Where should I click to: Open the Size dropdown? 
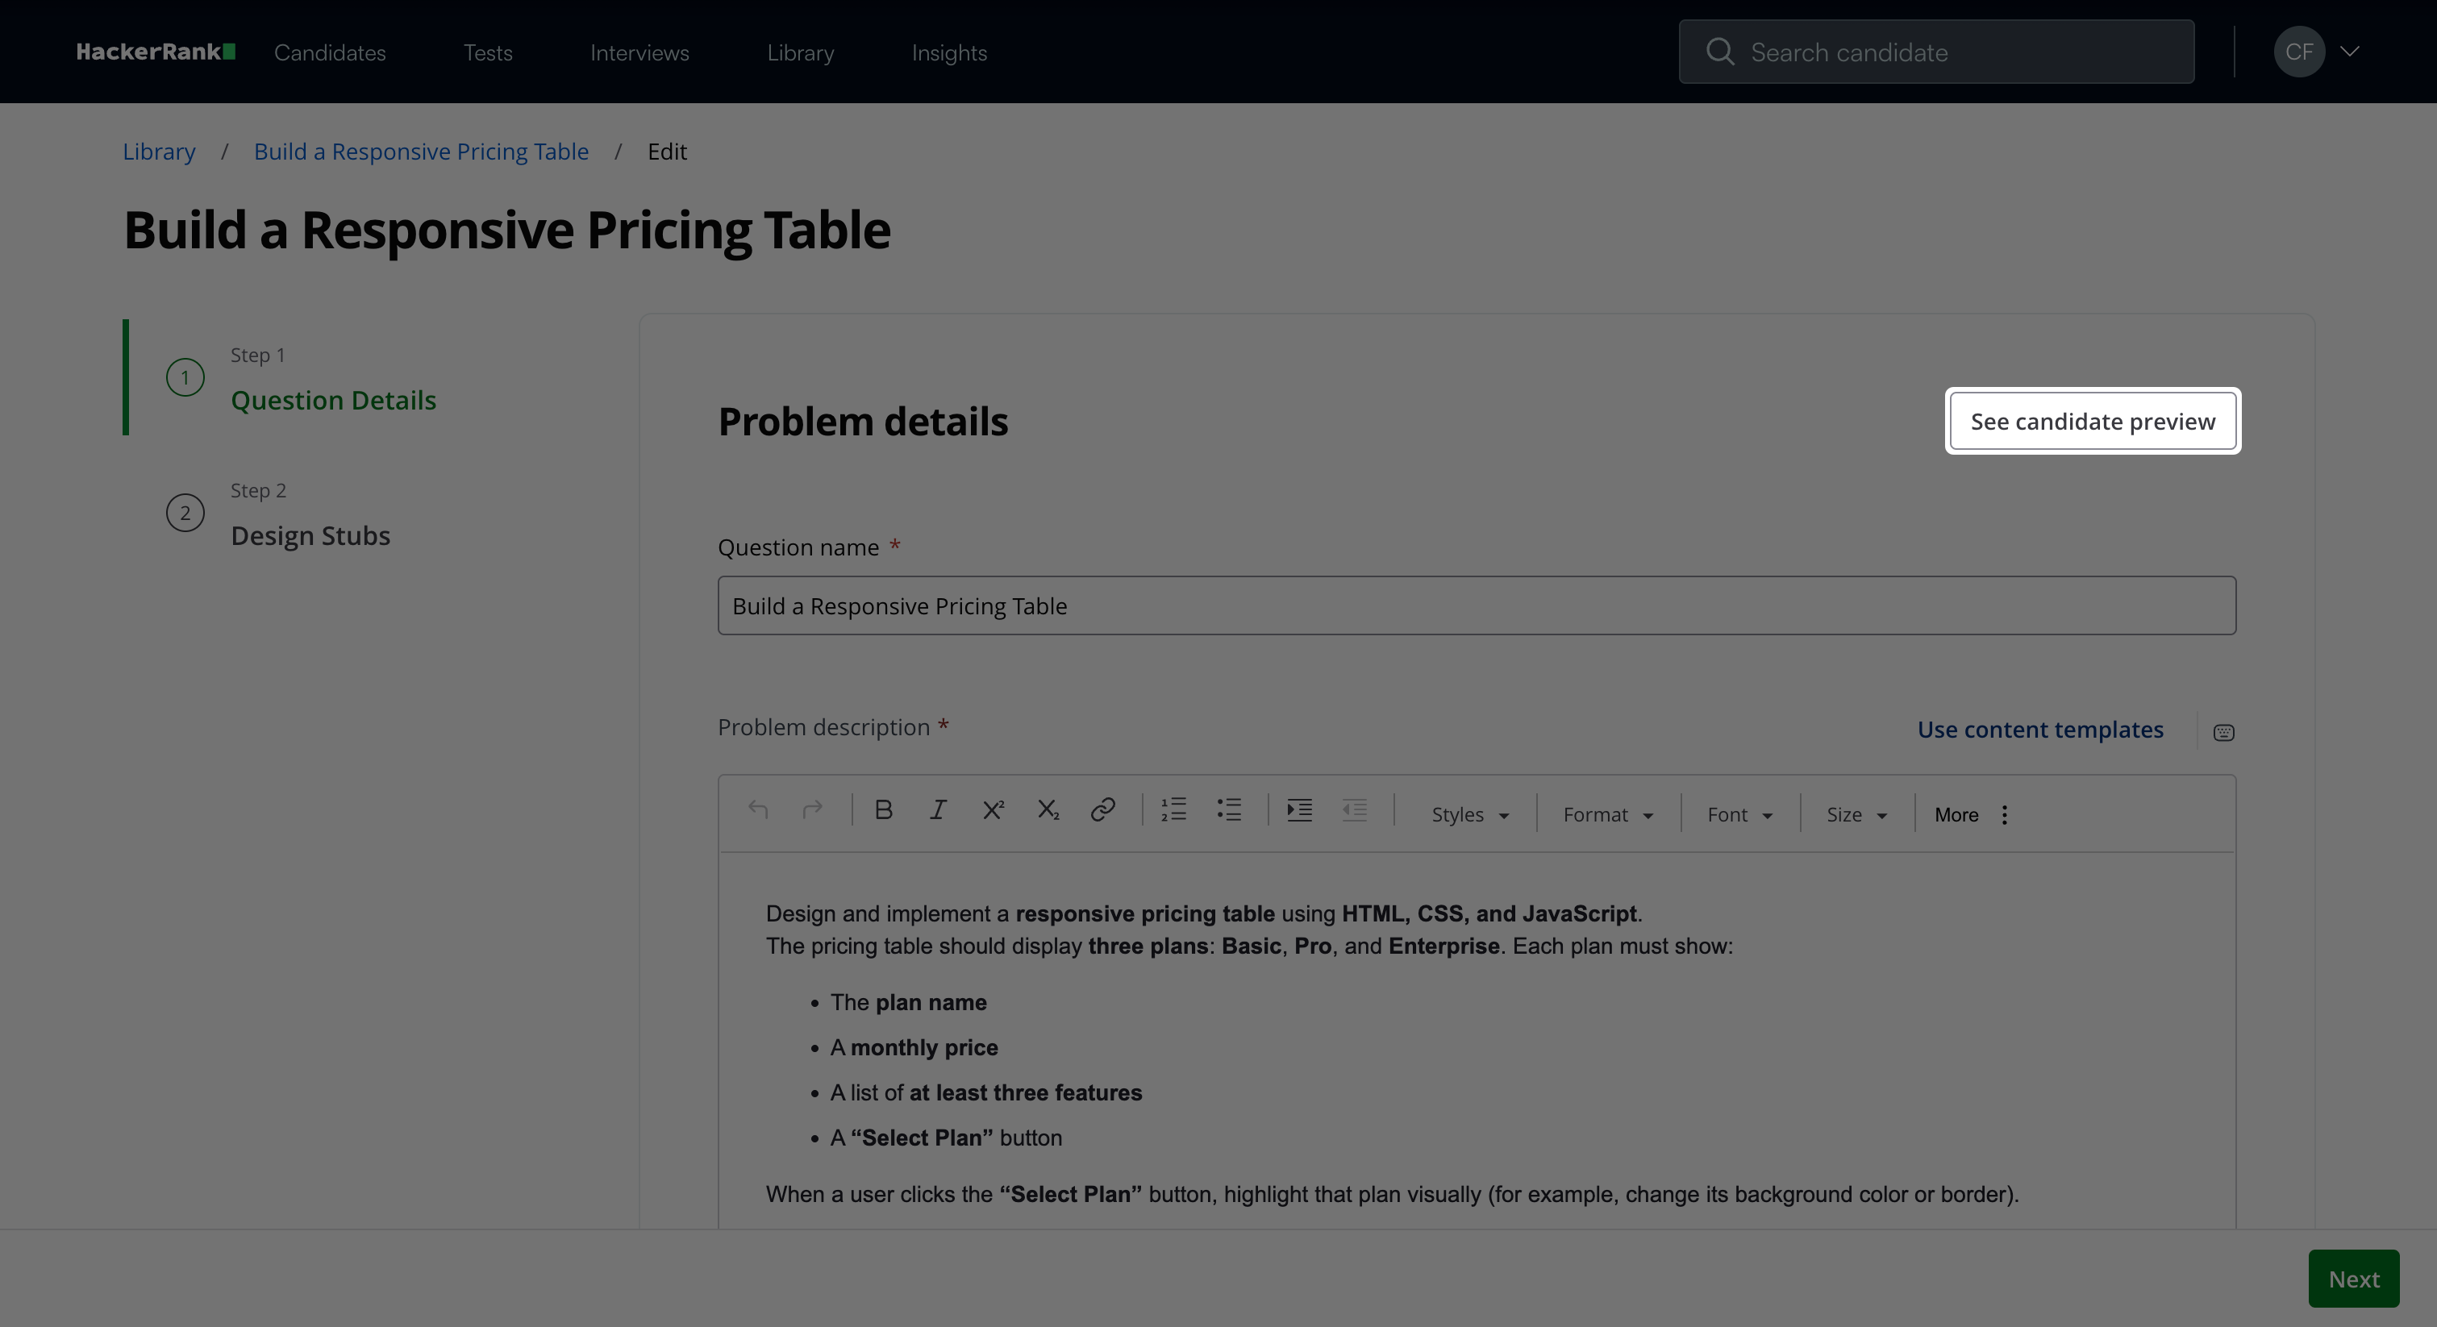(1856, 815)
